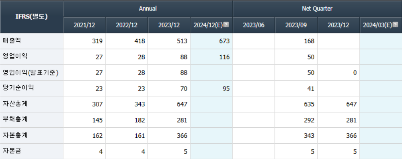Click the 2022/12 column header

click(127, 25)
